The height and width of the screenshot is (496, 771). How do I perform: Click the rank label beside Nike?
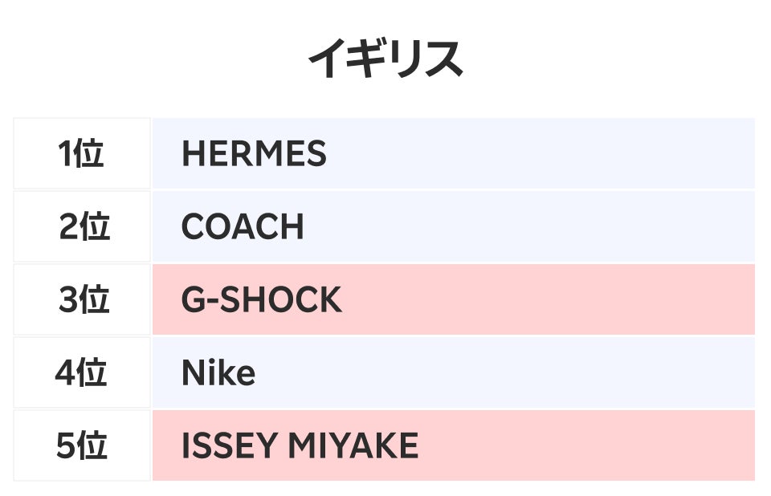click(x=82, y=373)
